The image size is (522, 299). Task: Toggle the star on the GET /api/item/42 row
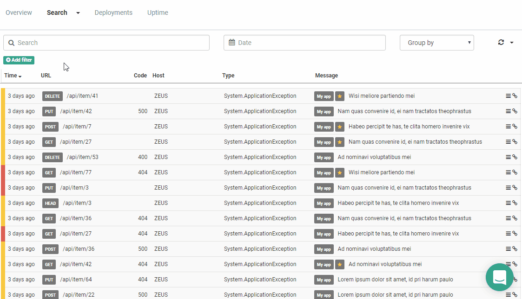click(340, 264)
